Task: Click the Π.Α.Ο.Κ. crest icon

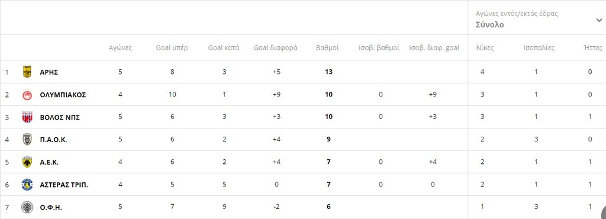Action: pos(27,140)
